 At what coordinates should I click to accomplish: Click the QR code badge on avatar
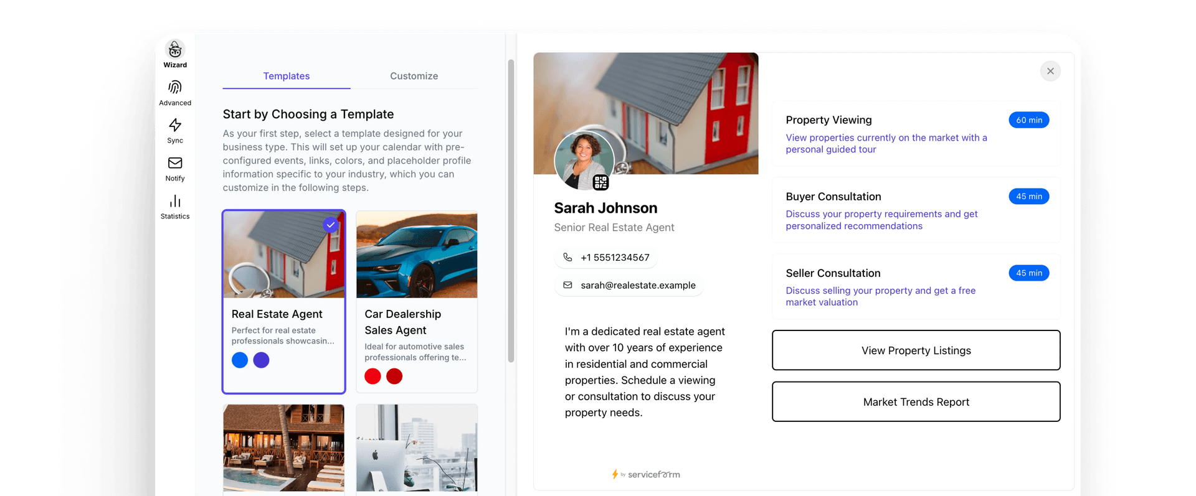click(600, 182)
